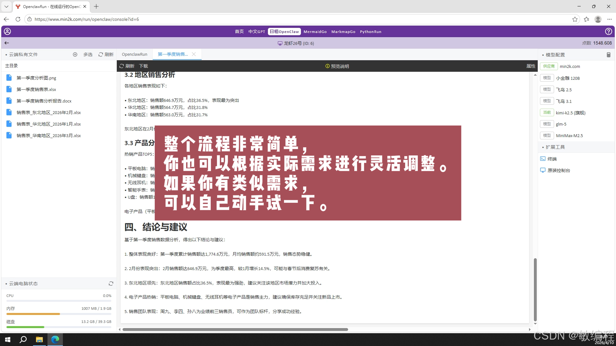
Task: Switch model to glm-5
Action: point(561,124)
